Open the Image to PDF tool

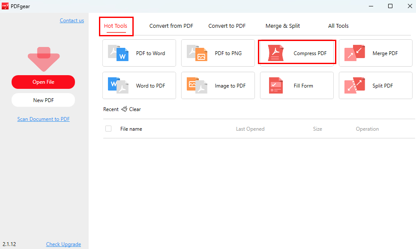(x=218, y=85)
